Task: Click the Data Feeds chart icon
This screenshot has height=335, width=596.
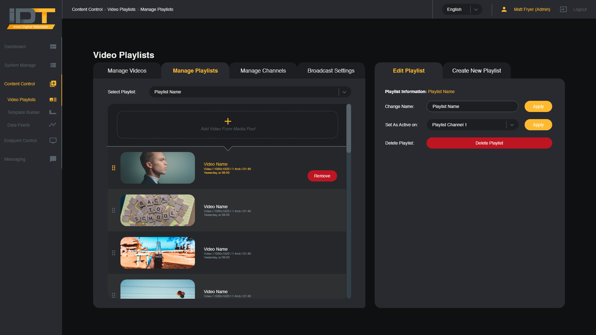Action: click(x=52, y=125)
